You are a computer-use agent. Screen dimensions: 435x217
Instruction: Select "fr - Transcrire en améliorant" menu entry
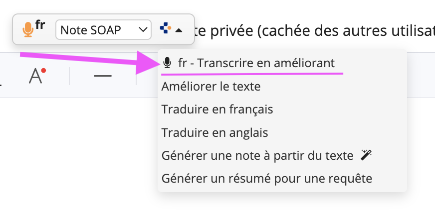coord(256,63)
